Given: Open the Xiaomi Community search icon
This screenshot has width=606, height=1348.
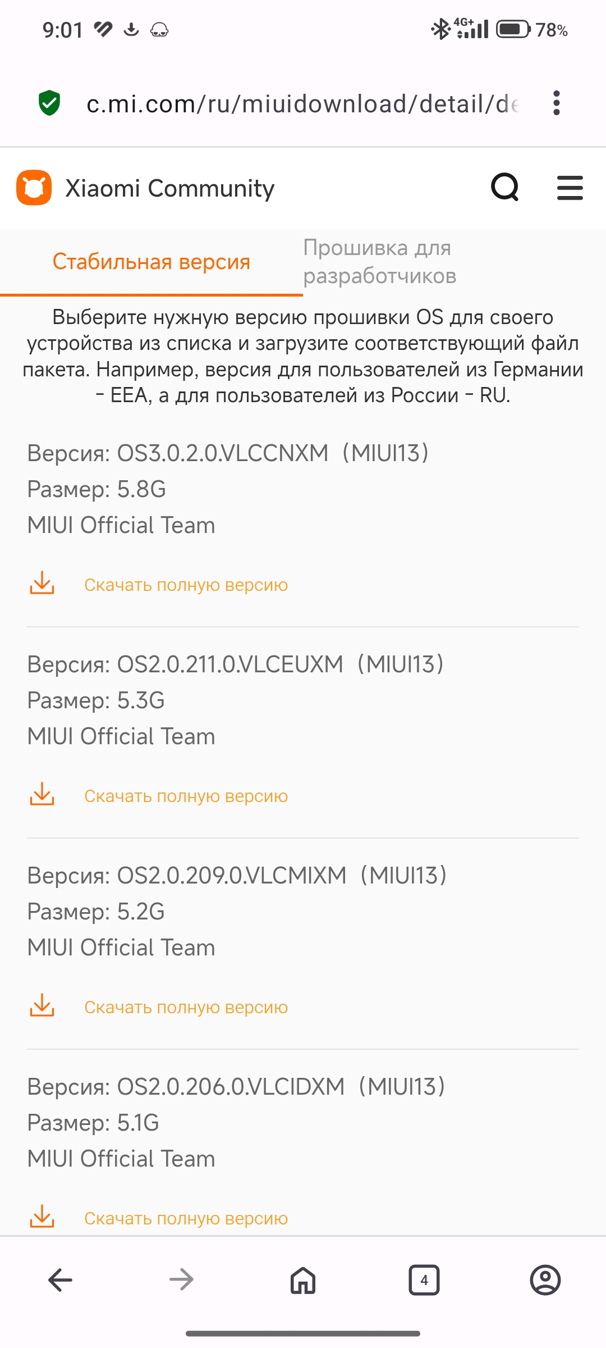Looking at the screenshot, I should tap(505, 187).
